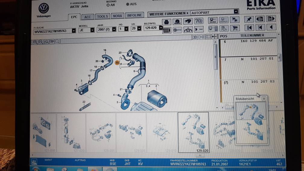Screen dimensions: 304x171
Task: Click the shopping cart icon
Action: (x=235, y=28)
